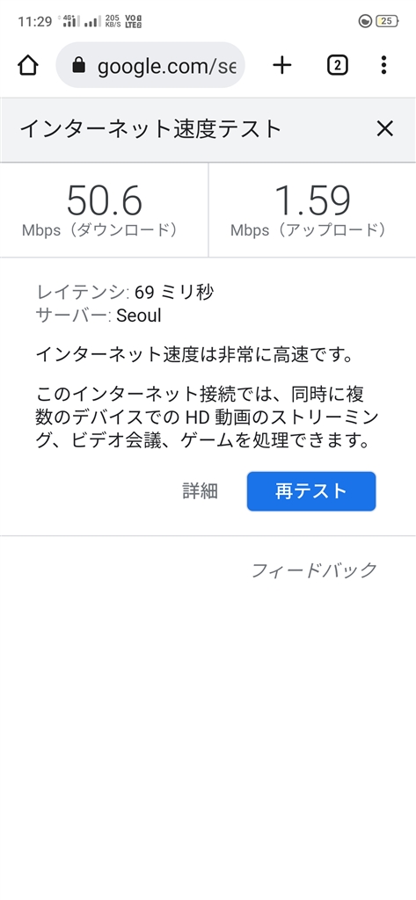Tap the 50.6 Mbps download result

(104, 210)
